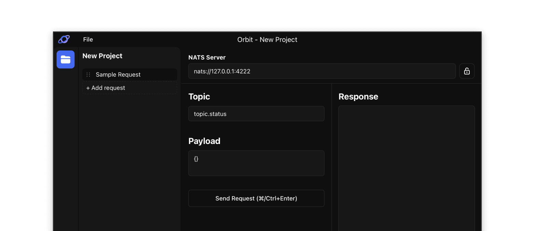Click the Payload section heading

(x=204, y=141)
